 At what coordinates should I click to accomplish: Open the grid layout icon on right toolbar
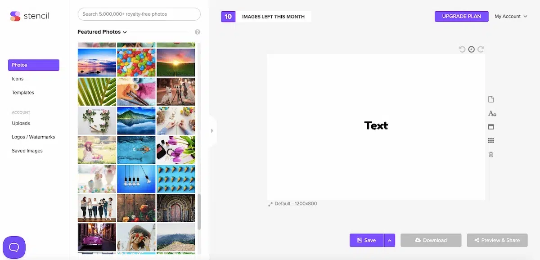pos(491,140)
